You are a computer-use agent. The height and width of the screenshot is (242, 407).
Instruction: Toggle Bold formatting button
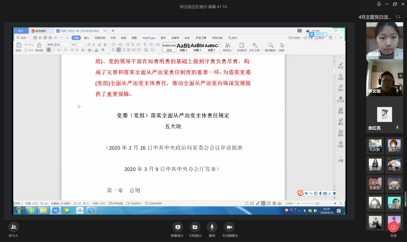pyautogui.click(x=49, y=50)
